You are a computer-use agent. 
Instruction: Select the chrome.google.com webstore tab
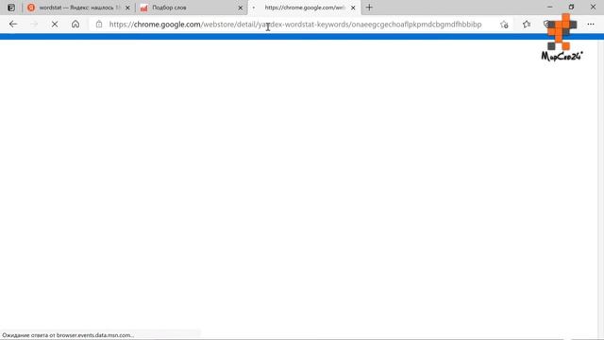[304, 8]
